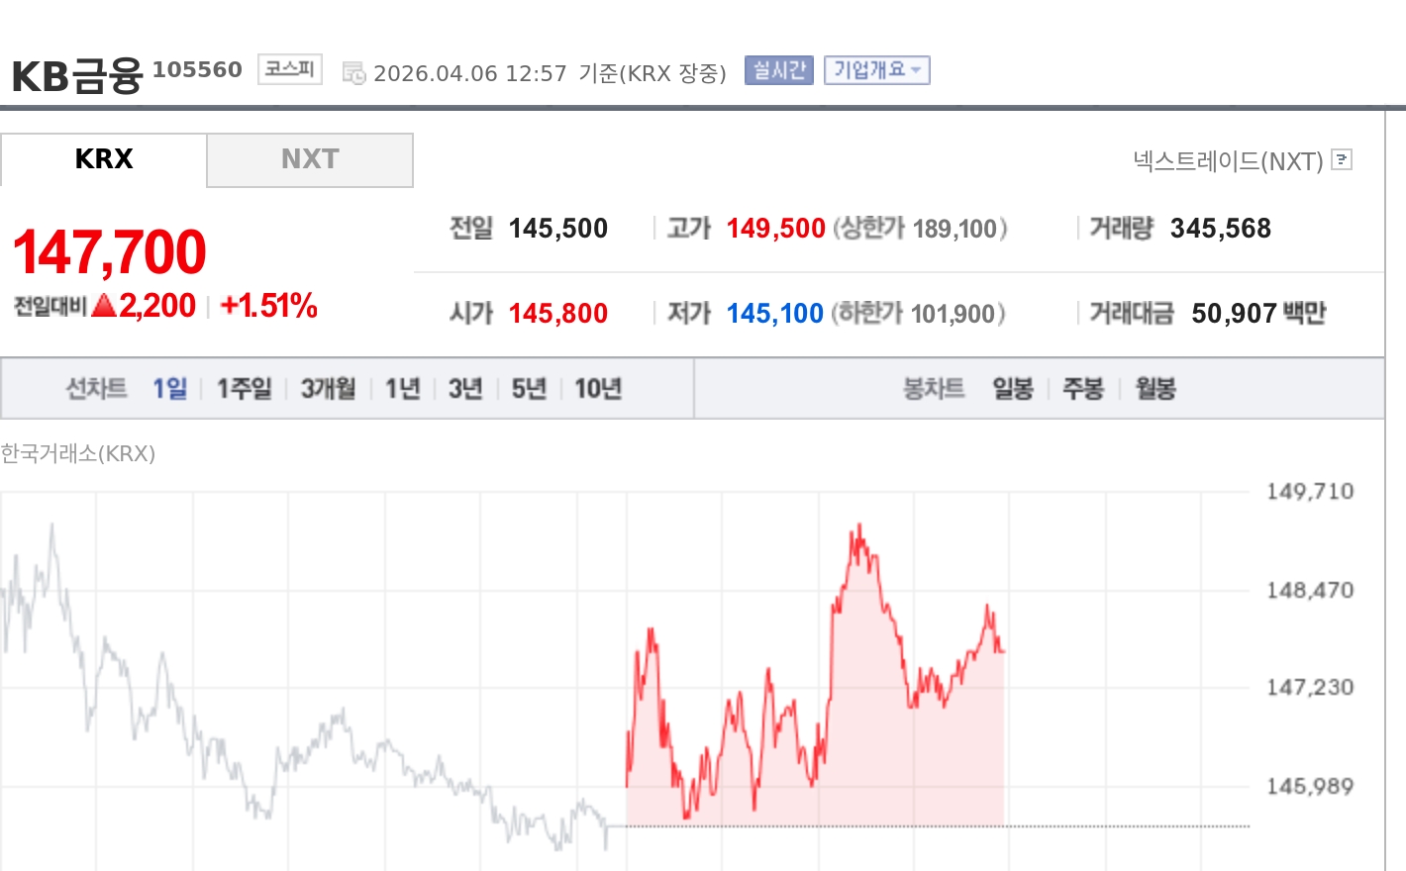Select the 3개월 chart period

(x=327, y=388)
